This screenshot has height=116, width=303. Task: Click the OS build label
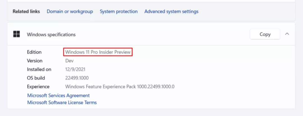(x=36, y=78)
